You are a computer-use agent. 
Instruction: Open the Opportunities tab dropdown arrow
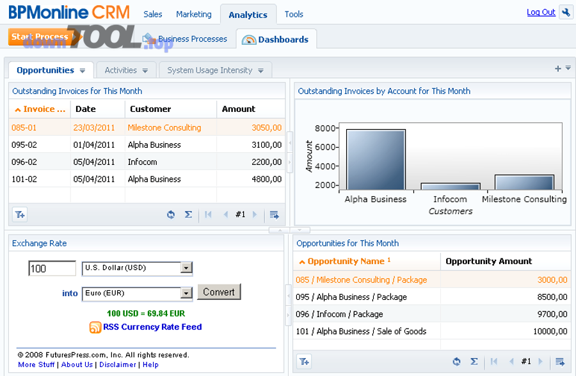83,71
